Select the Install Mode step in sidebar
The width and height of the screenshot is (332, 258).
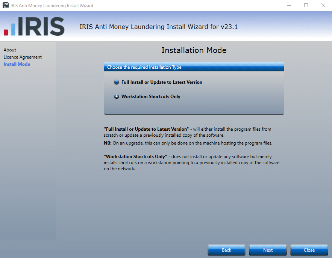(17, 64)
